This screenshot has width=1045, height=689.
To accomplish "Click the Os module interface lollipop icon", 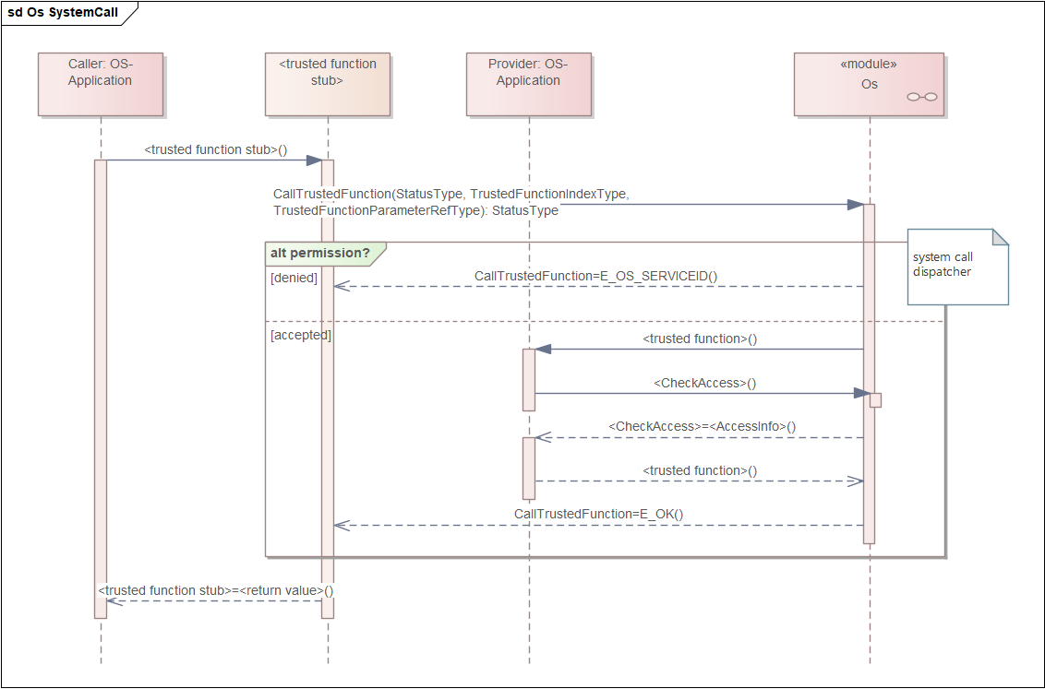I will click(921, 97).
